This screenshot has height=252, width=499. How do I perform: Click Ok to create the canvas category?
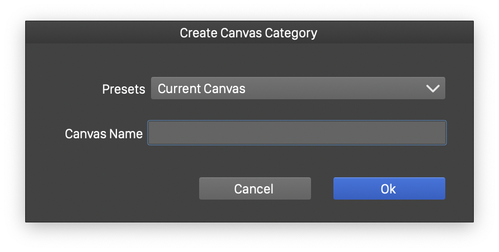[389, 188]
